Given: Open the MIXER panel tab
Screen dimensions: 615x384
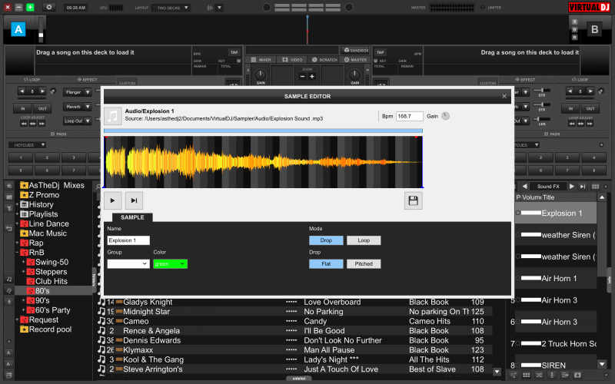Looking at the screenshot, I should tap(261, 60).
